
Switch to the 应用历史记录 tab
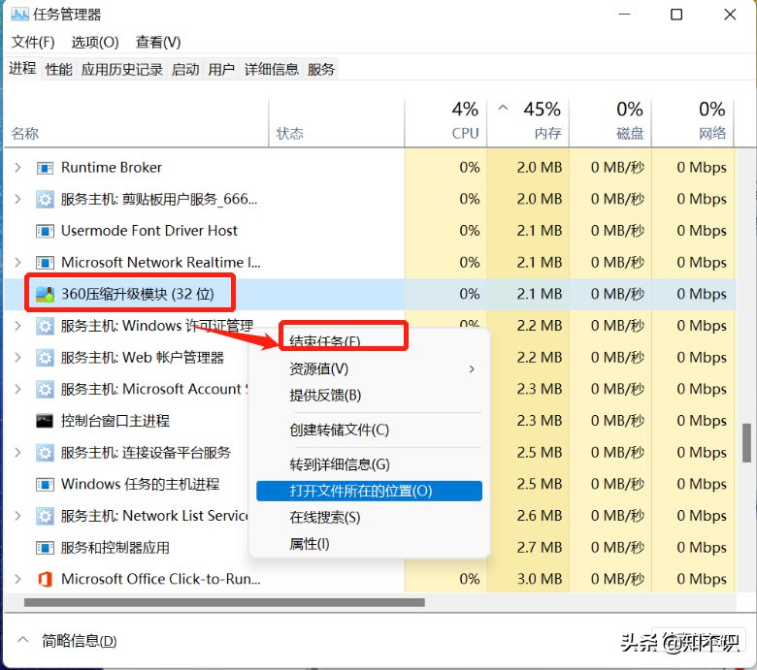[x=121, y=70]
